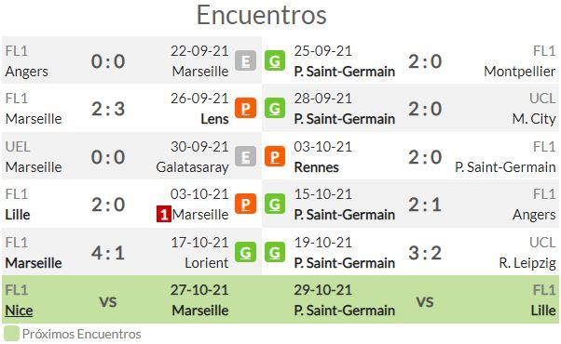Click the Próximos Encuentros green legend swatch

11,334
